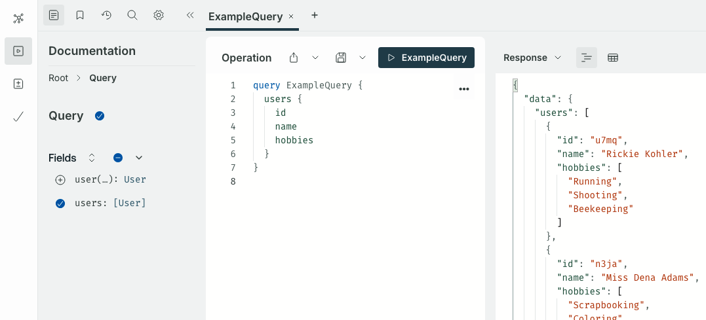Go to Root in documentation breadcrumb
This screenshot has height=320, width=706.
pos(58,78)
